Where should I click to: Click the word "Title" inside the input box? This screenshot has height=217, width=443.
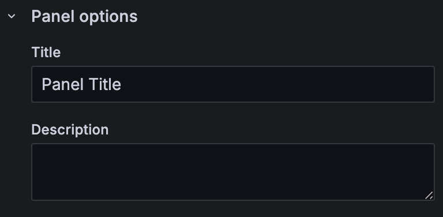105,84
